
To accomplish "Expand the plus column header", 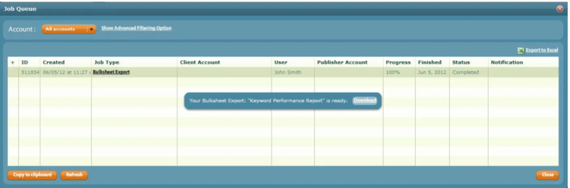I will point(13,62).
